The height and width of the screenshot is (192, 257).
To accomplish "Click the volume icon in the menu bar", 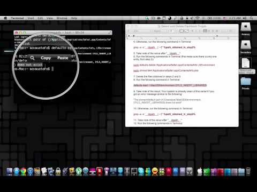I will (x=245, y=18).
